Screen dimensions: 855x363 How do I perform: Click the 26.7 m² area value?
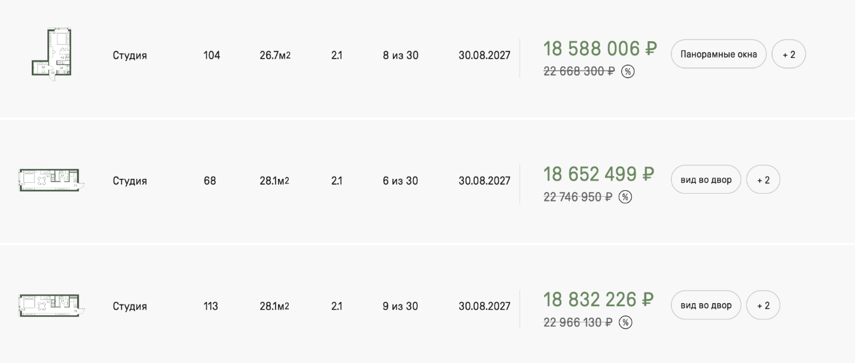274,56
